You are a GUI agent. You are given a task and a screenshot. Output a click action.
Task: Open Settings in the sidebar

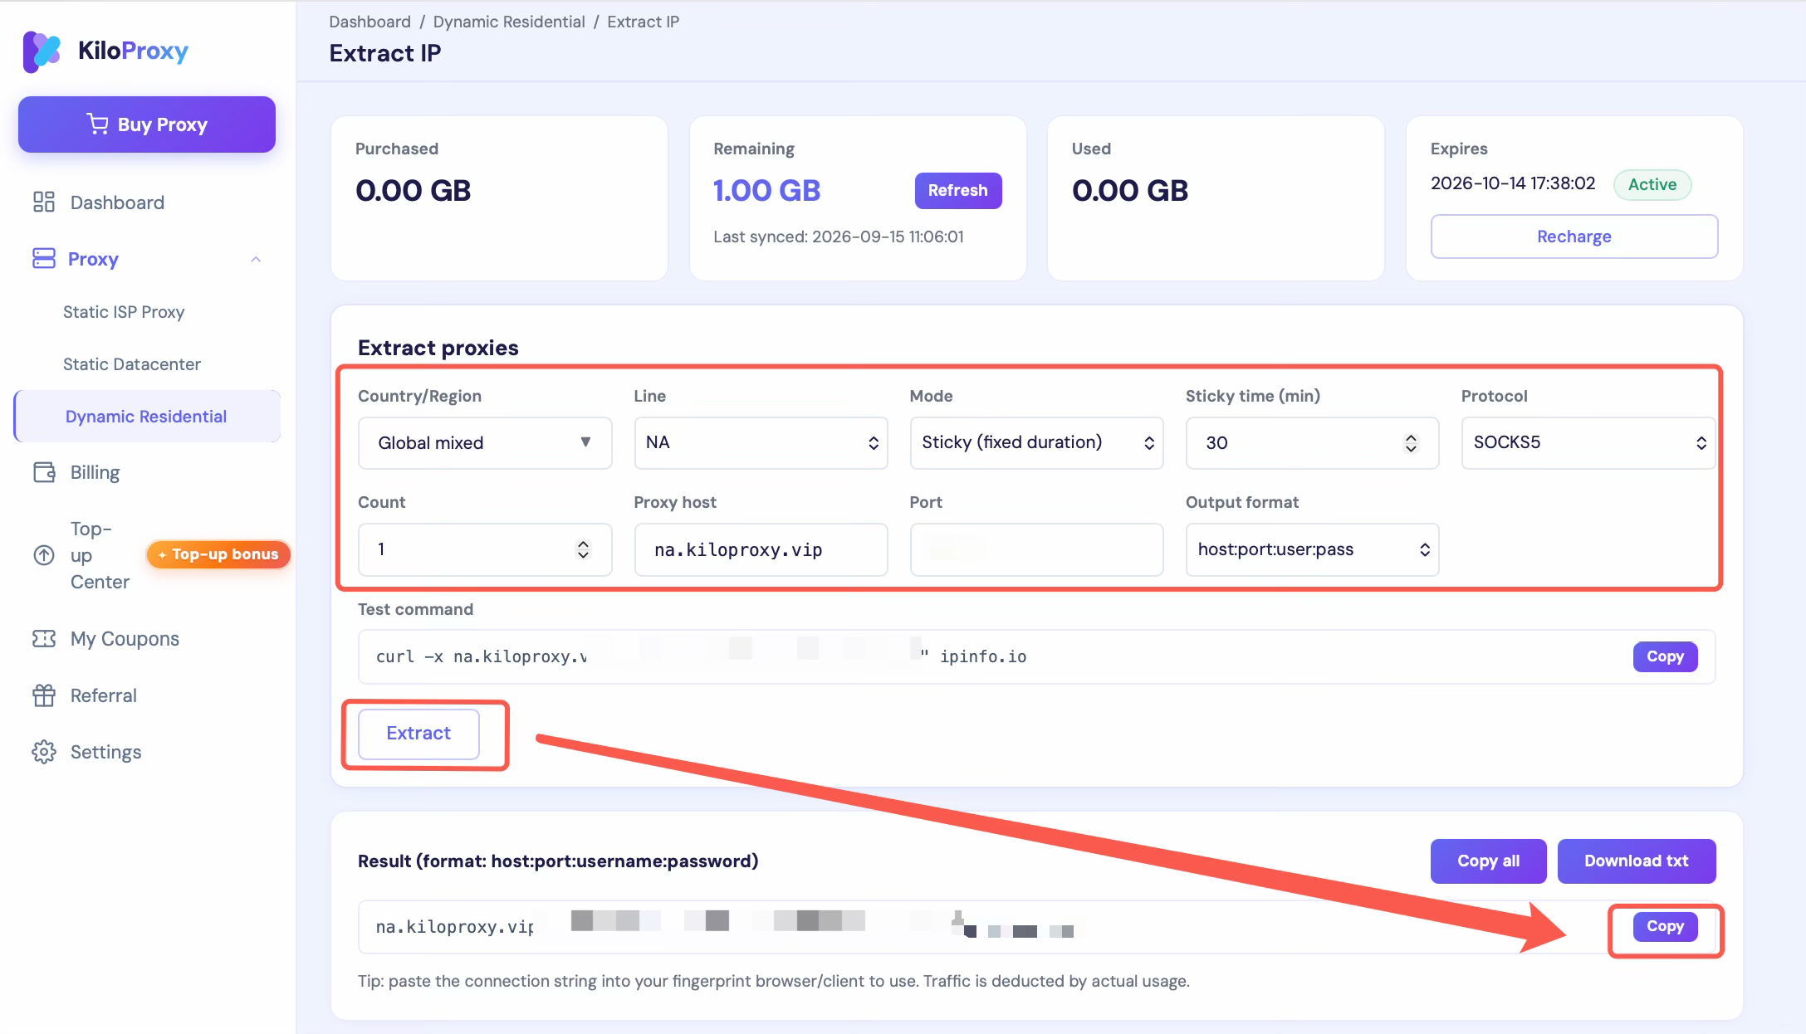pyautogui.click(x=105, y=752)
